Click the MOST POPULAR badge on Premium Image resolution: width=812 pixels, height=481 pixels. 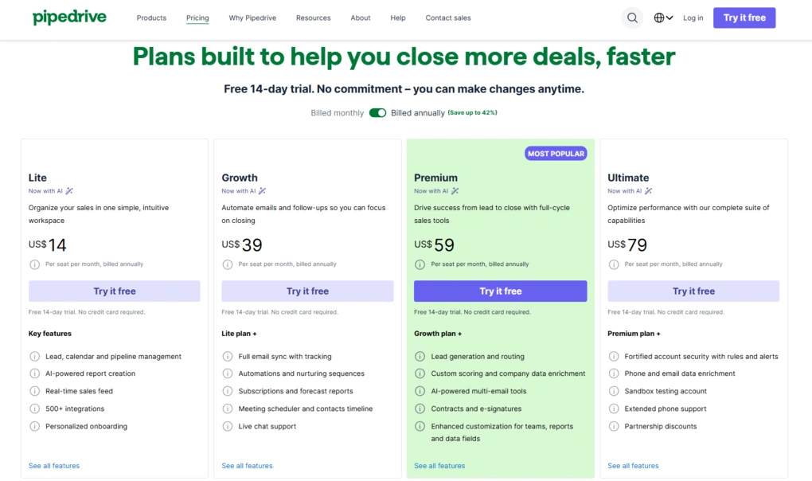[x=556, y=153]
